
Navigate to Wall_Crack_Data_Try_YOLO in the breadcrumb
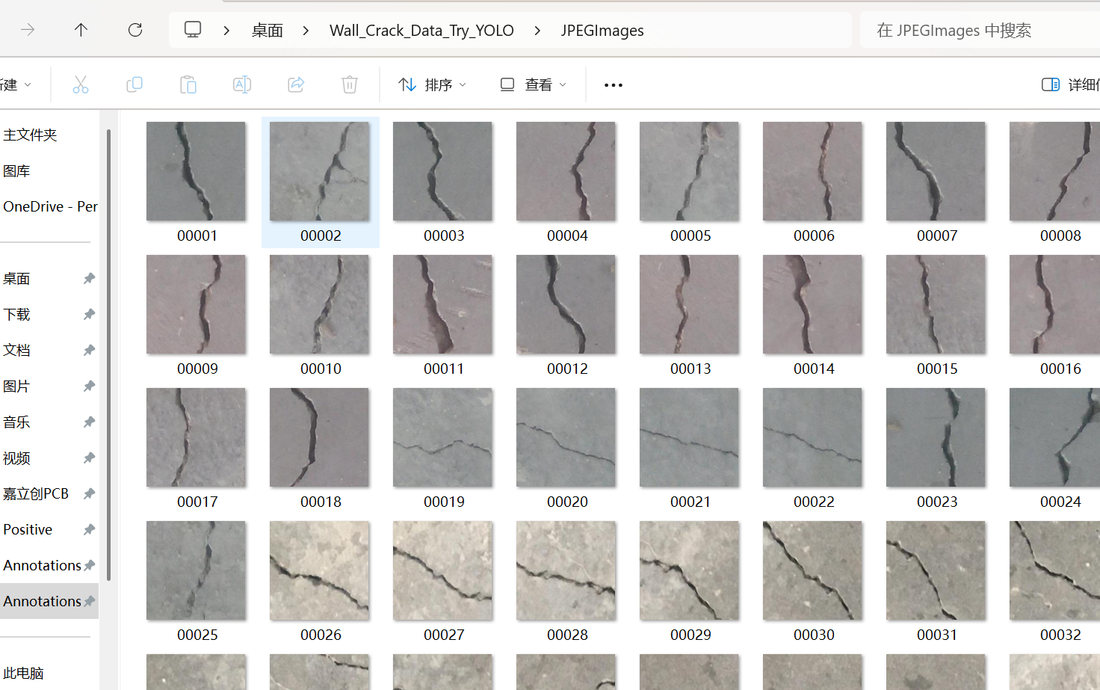[421, 31]
